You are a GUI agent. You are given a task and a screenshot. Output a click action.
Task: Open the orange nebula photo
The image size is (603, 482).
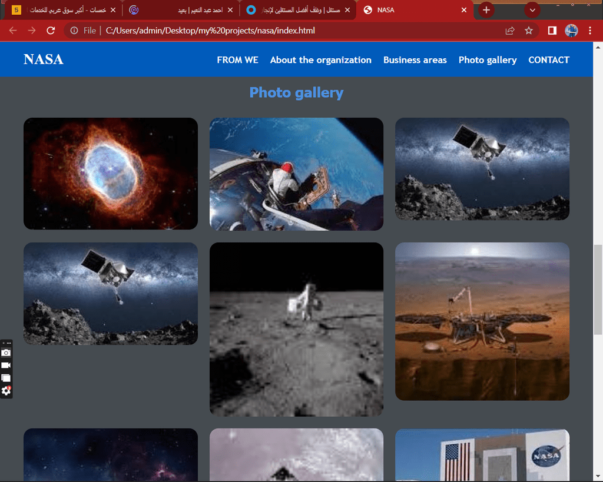tap(111, 174)
